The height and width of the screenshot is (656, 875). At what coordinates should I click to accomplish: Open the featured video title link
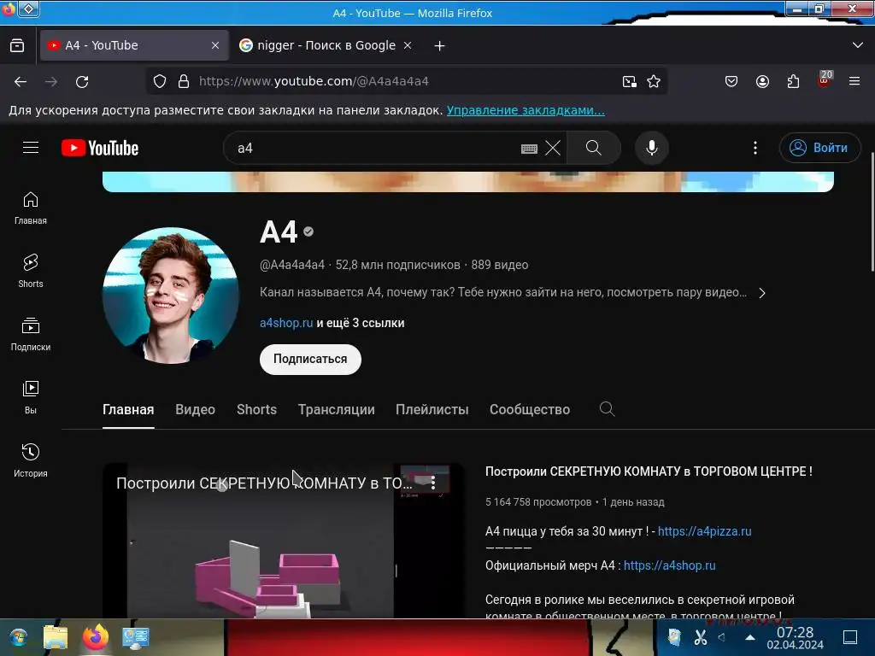[649, 471]
